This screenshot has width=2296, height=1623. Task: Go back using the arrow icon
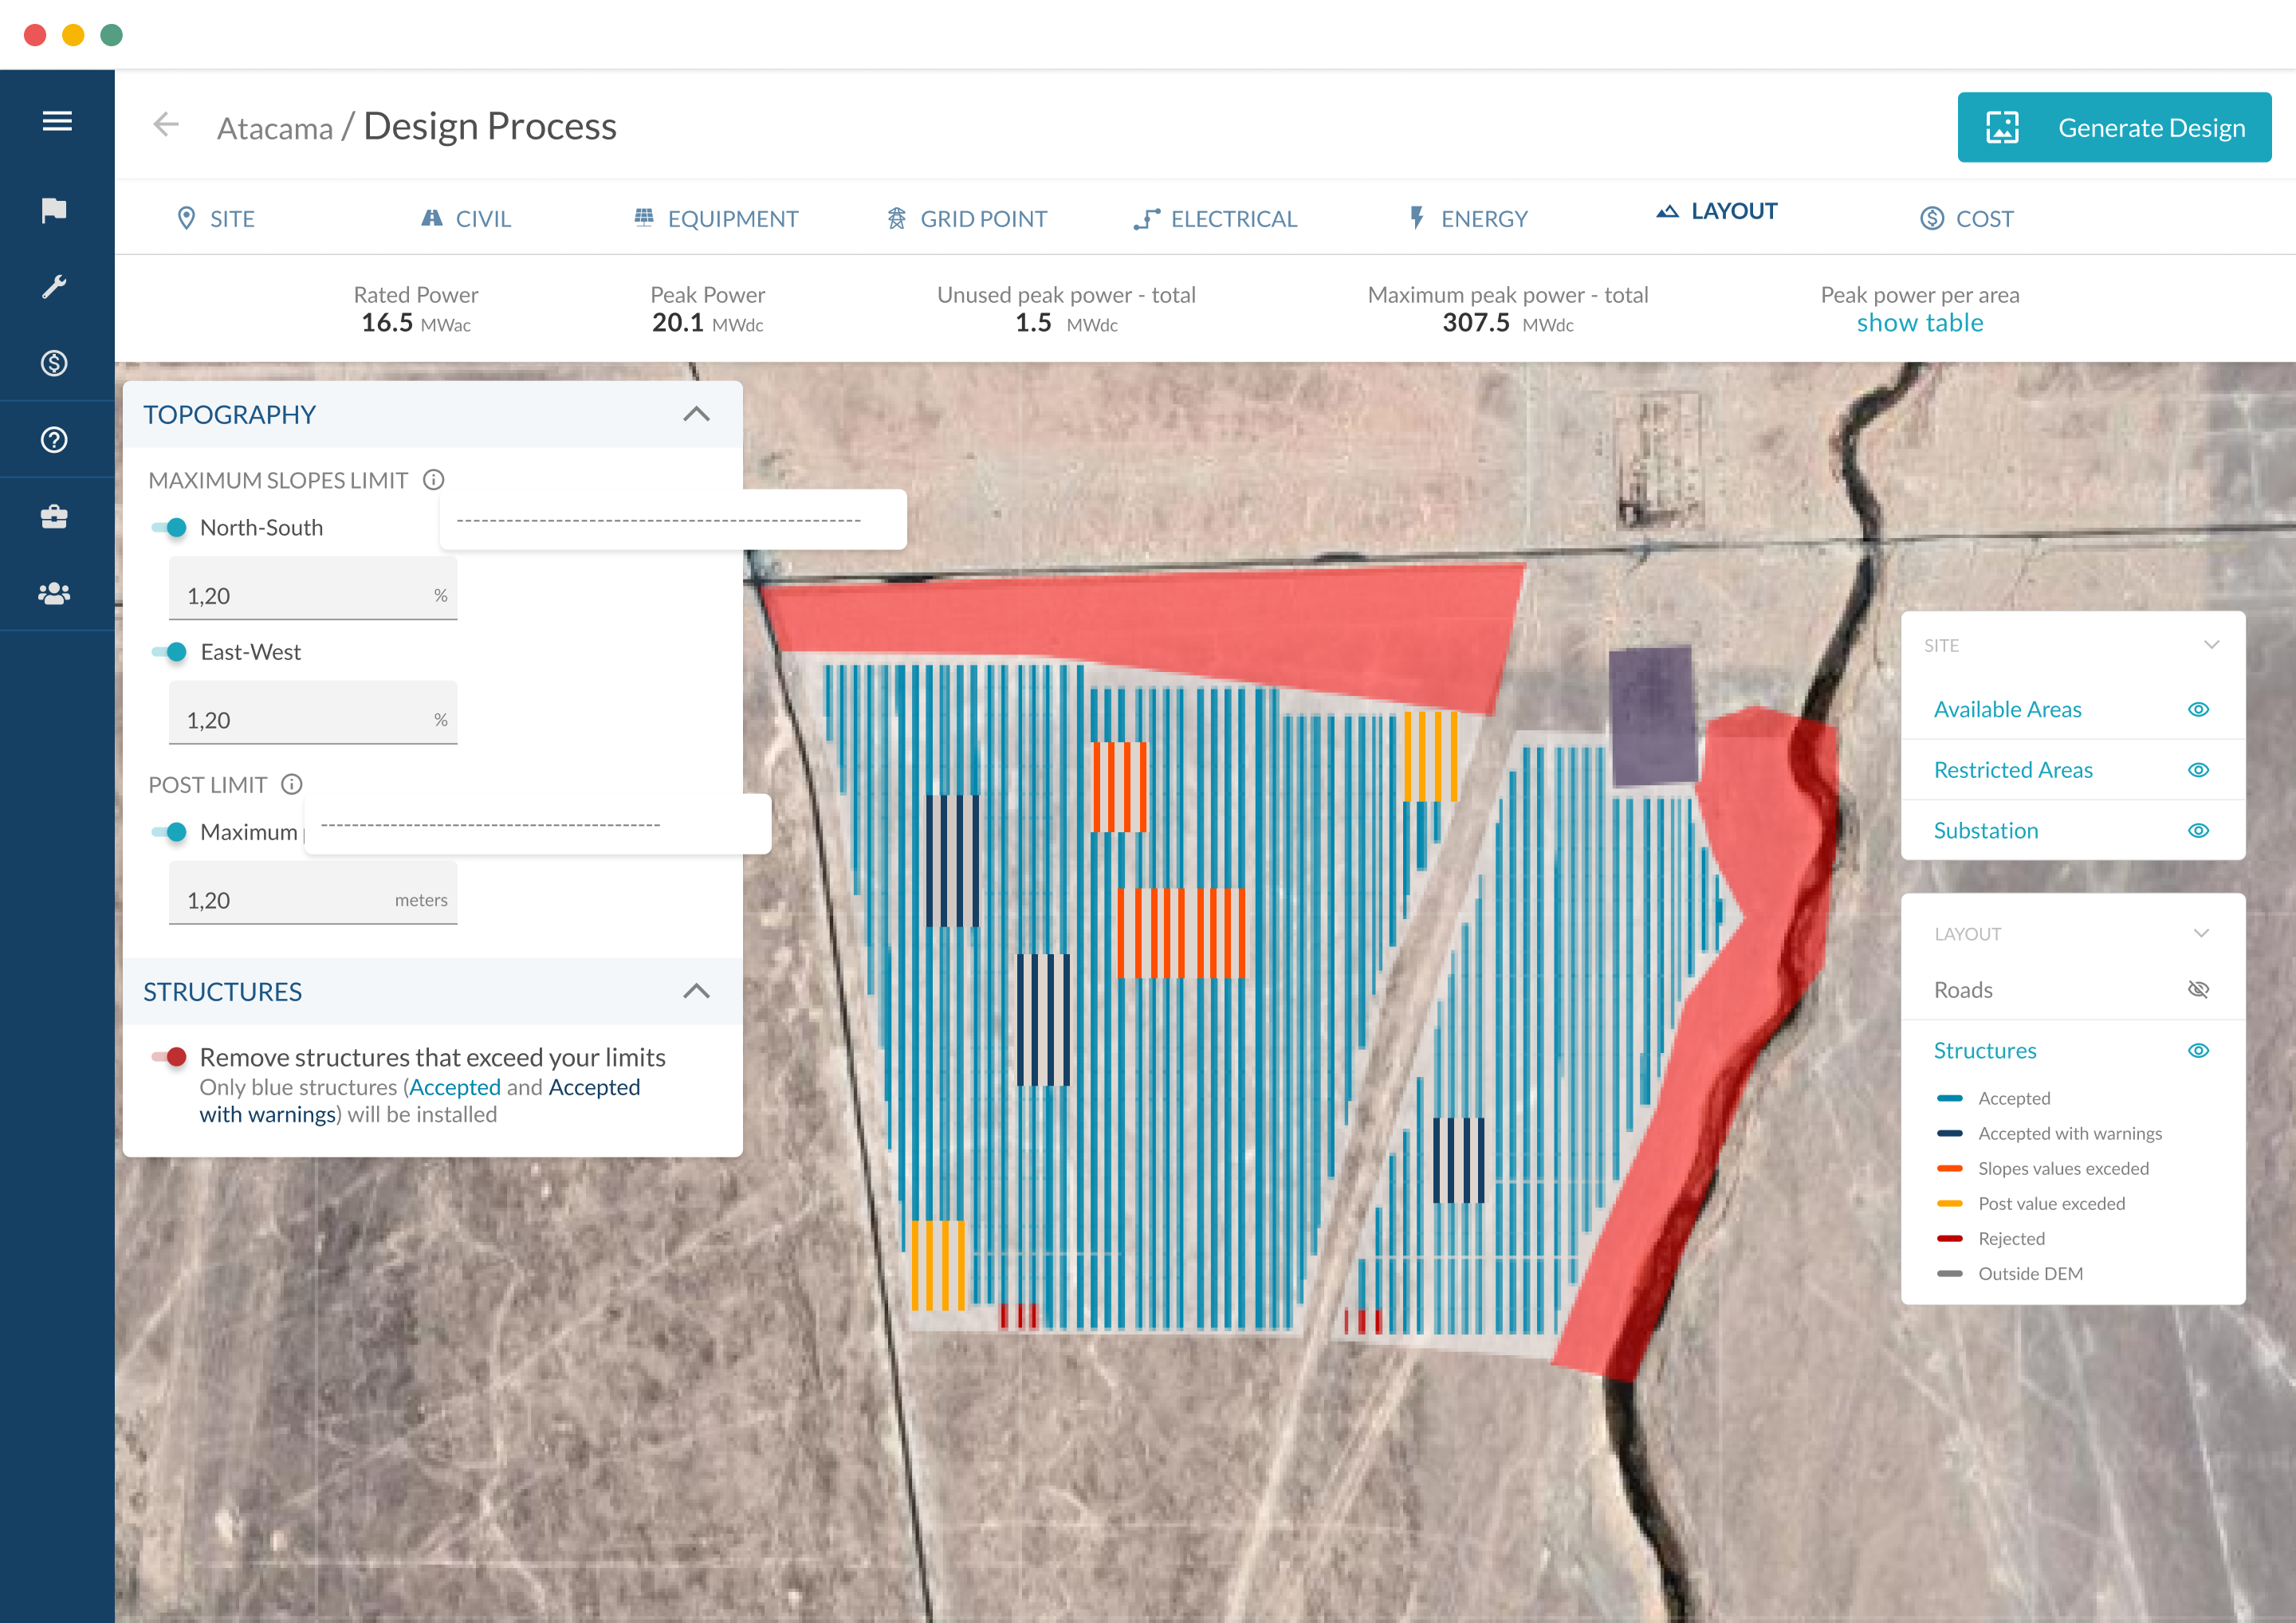pyautogui.click(x=166, y=125)
